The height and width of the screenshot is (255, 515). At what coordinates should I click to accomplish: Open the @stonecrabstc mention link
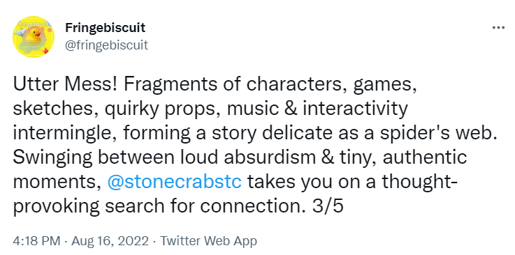point(174,182)
